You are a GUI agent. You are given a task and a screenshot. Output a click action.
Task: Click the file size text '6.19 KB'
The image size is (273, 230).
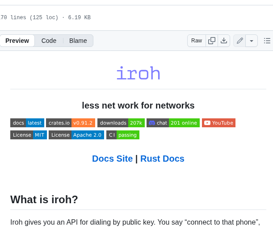(x=80, y=17)
